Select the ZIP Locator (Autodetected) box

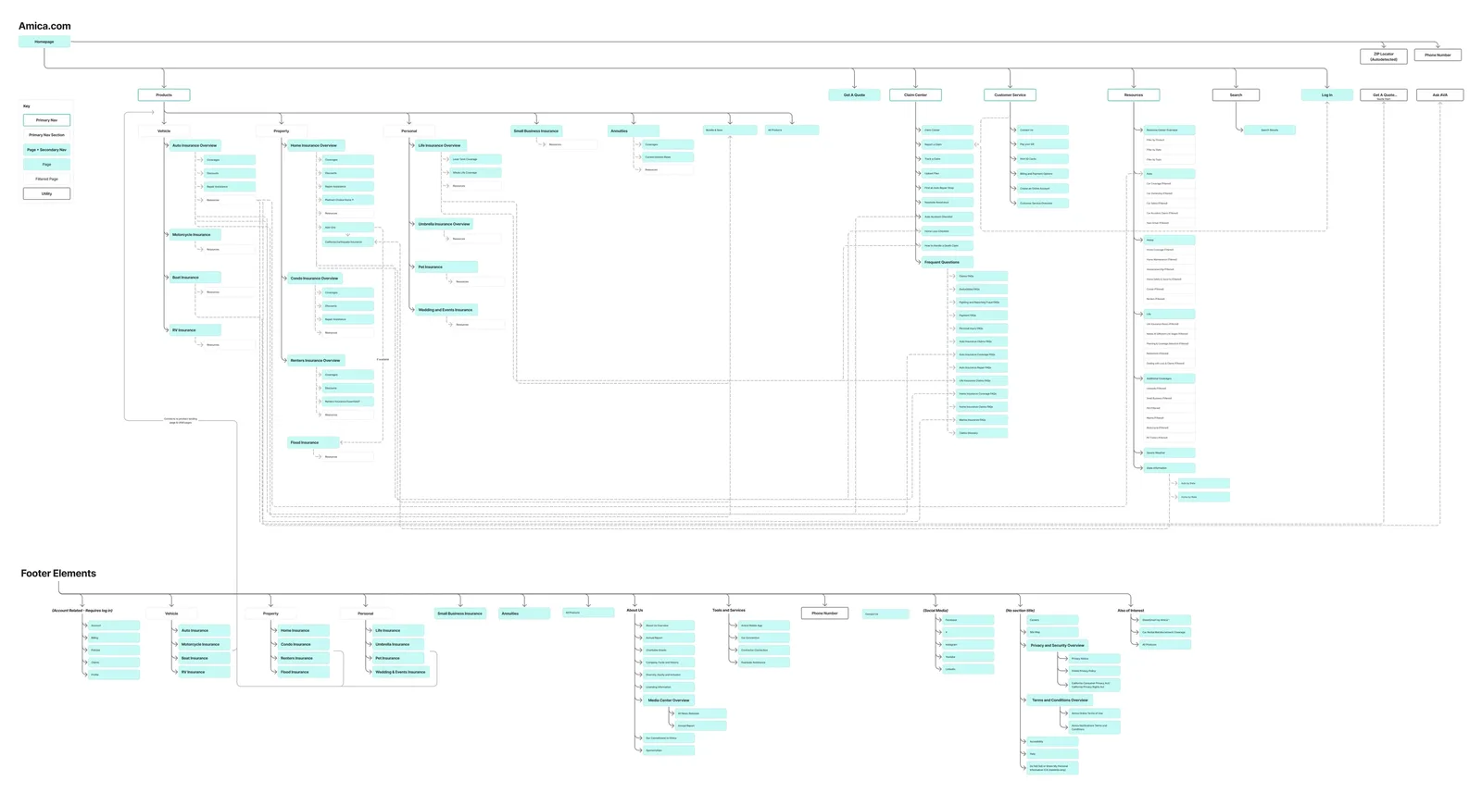tap(1384, 56)
